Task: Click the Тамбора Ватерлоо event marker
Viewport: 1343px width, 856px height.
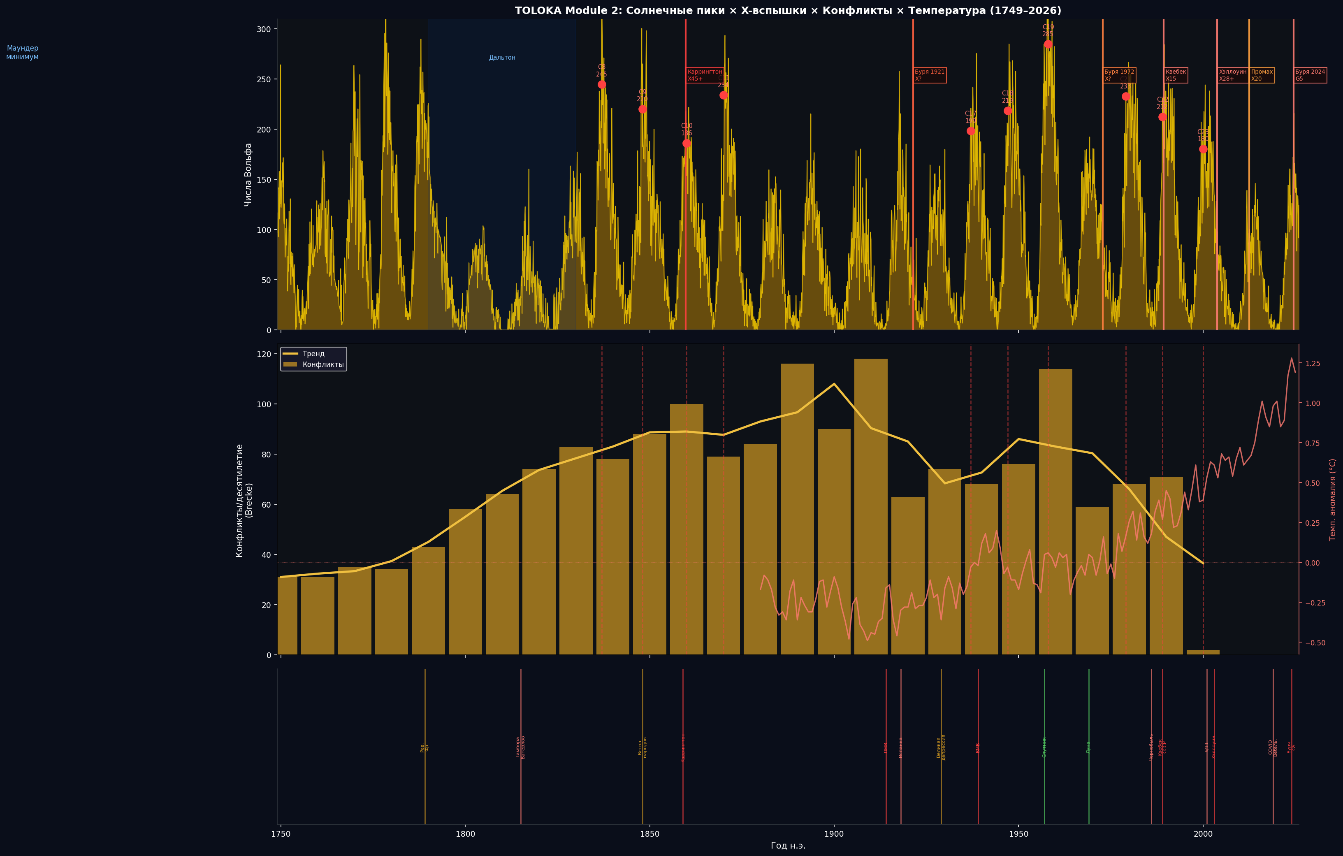Action: point(521,746)
